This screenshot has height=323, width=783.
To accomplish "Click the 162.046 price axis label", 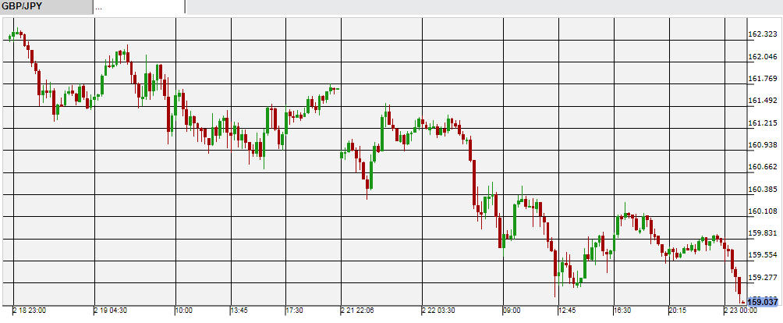I will (x=764, y=57).
